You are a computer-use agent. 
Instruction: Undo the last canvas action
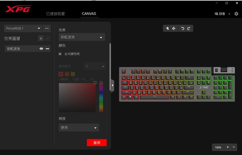coord(183,29)
